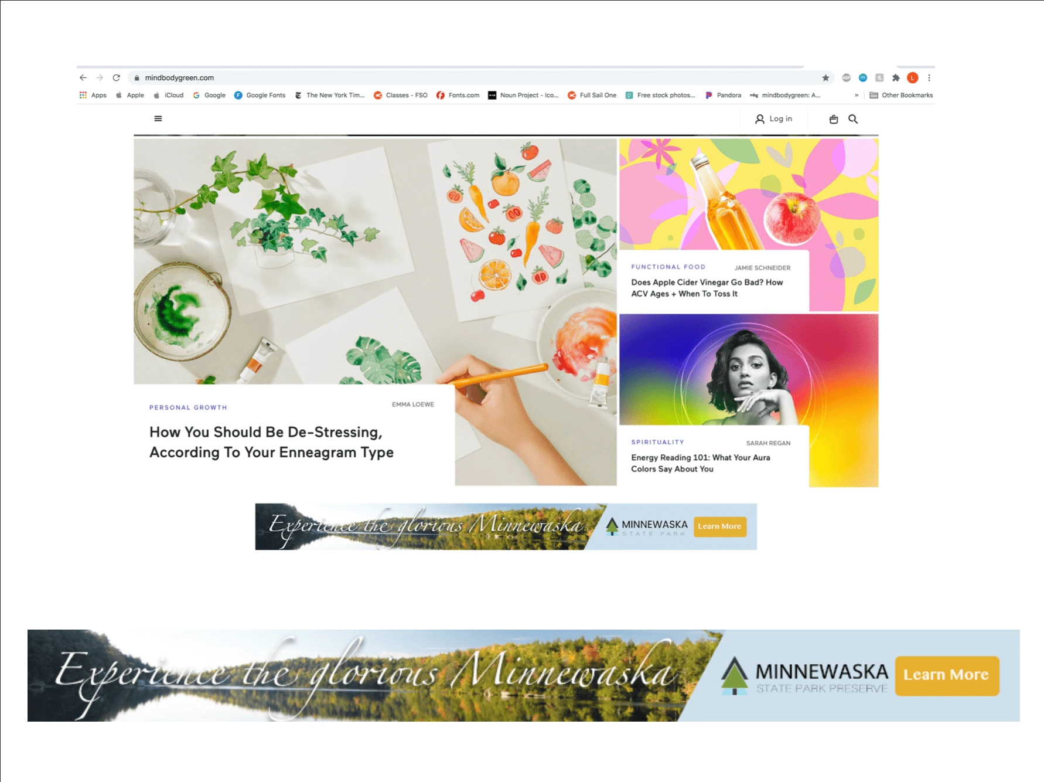Open the Extensions puzzle piece icon
Image resolution: width=1044 pixels, height=782 pixels.
tap(896, 77)
